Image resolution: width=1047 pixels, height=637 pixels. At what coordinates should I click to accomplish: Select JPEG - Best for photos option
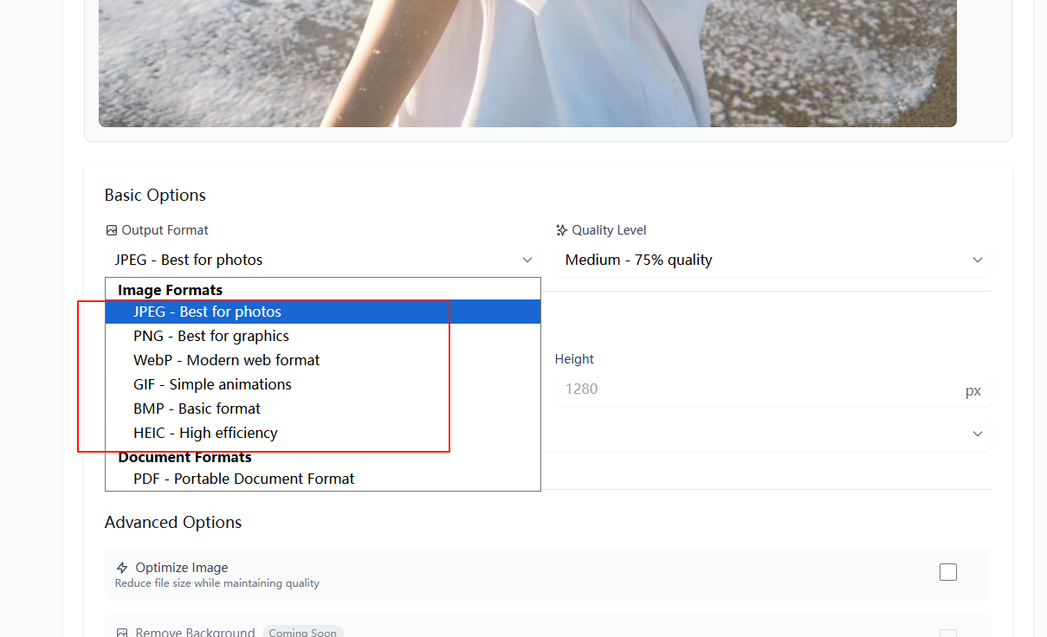pos(323,312)
